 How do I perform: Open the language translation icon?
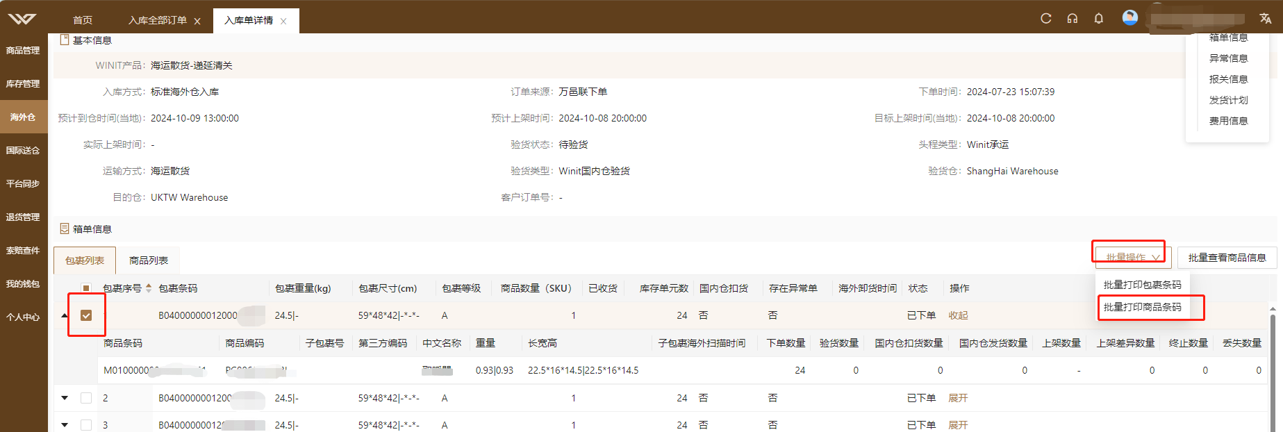pos(1266,19)
